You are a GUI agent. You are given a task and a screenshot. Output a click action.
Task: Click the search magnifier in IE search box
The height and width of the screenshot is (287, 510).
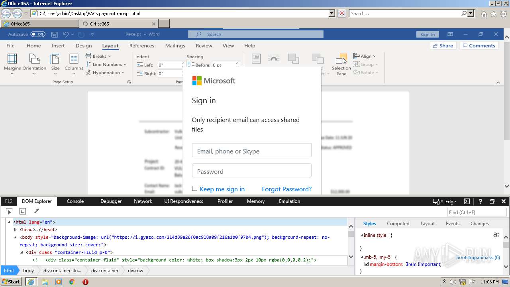pyautogui.click(x=464, y=13)
